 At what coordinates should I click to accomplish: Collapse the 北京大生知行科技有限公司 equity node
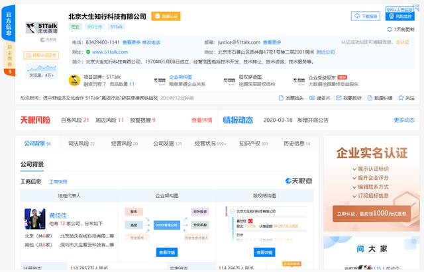coord(232,211)
